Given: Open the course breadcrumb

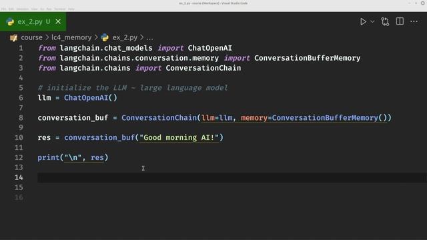Looking at the screenshot, I should click(31, 37).
